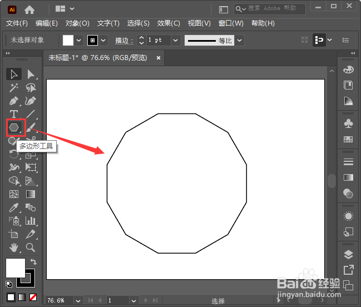
Task: Click the Fill color box in toolbar
Action: click(15, 268)
